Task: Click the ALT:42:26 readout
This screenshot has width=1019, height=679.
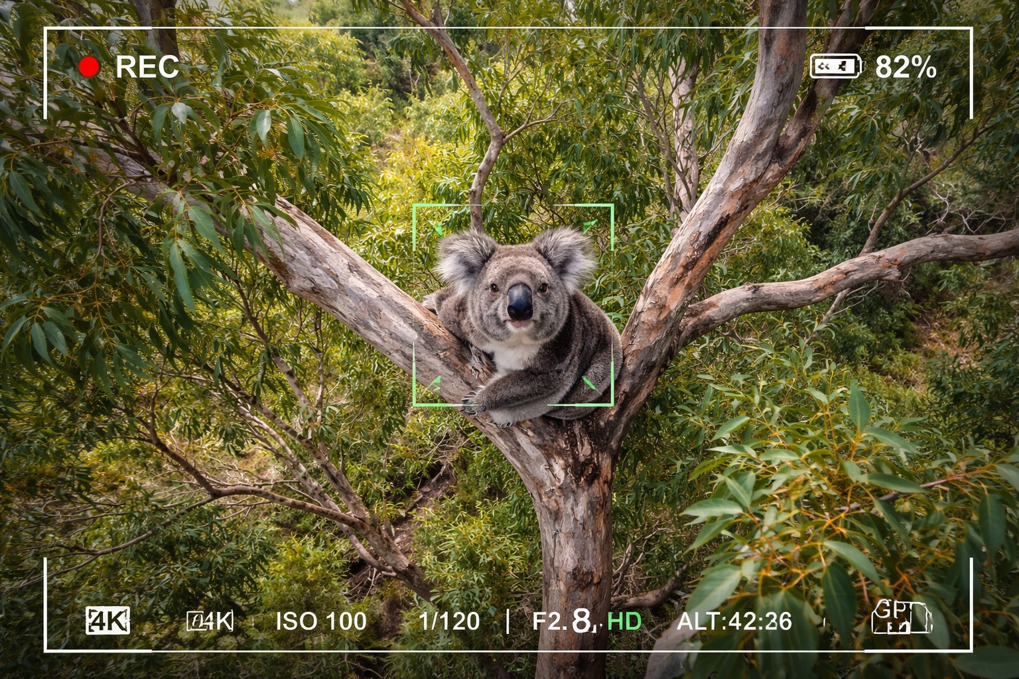Action: (x=734, y=621)
